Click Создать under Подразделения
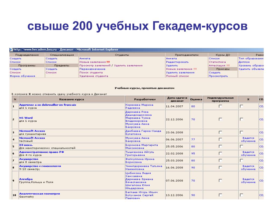 click(16, 58)
